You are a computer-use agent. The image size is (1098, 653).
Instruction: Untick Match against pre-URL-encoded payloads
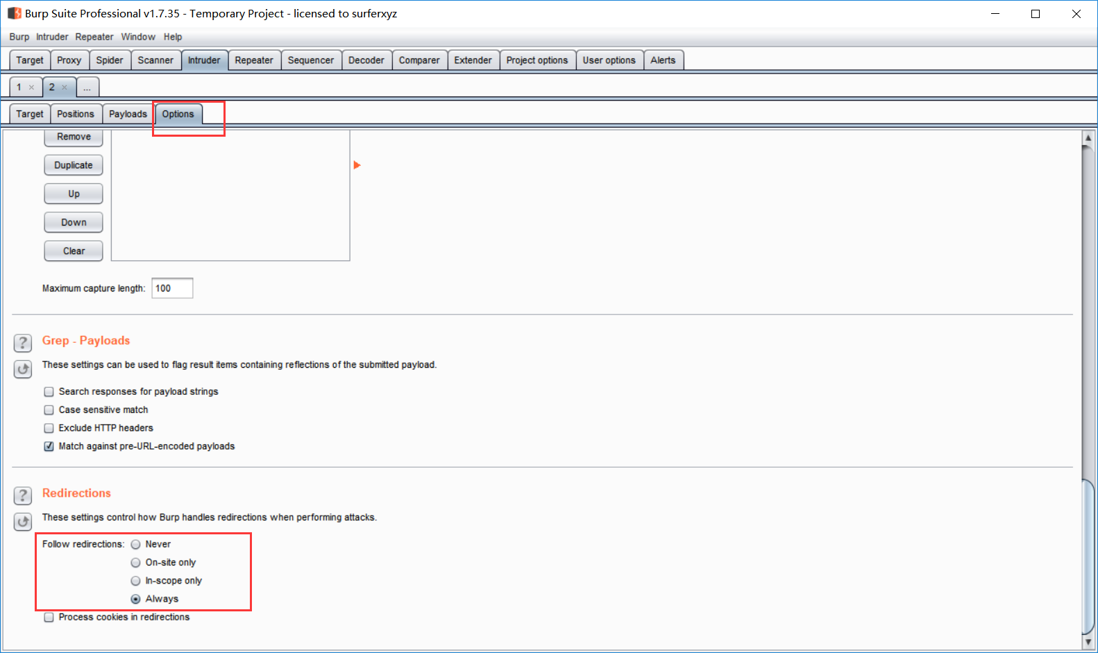[x=49, y=446]
